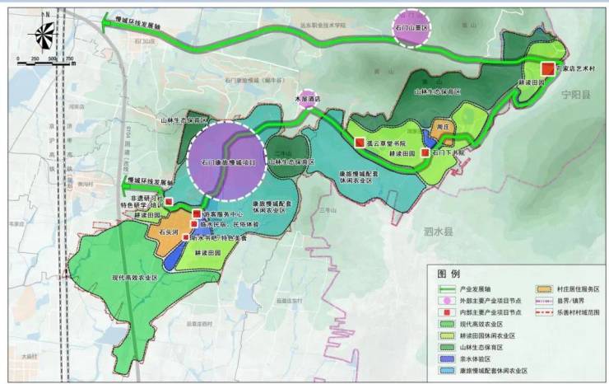Click the 外部主要产业项目节点 legend swatch
The height and width of the screenshot is (384, 609).
[447, 301]
